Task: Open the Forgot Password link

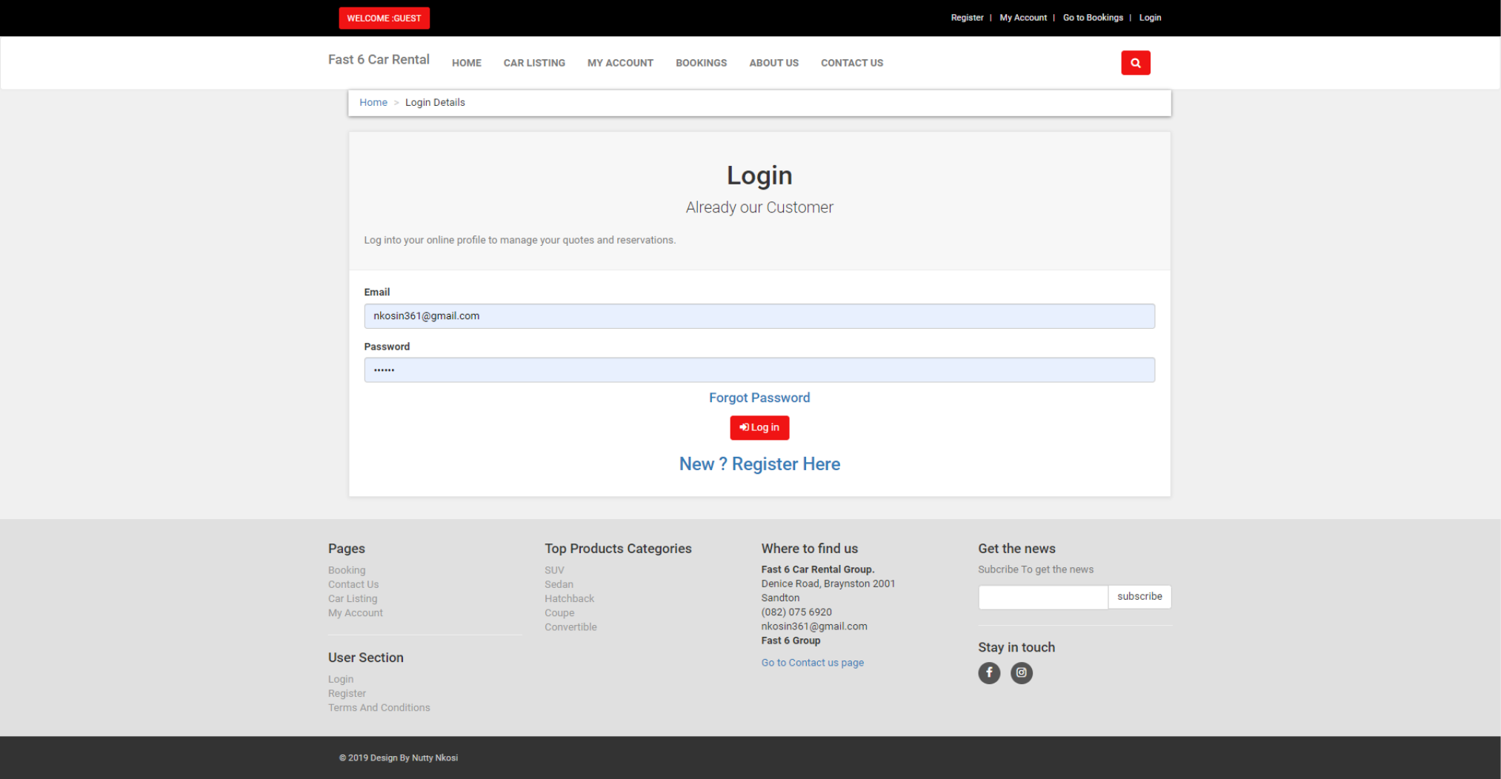Action: click(759, 398)
